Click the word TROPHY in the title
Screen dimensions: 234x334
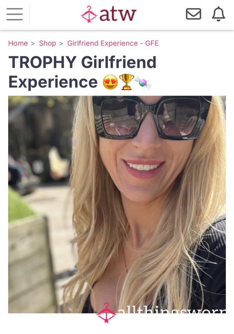tap(43, 62)
